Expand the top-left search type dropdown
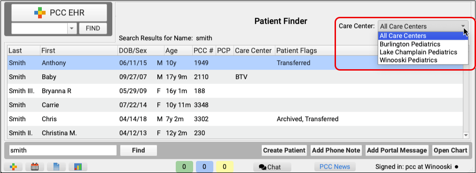Screen dimensions: 476x173 [x=71, y=29]
